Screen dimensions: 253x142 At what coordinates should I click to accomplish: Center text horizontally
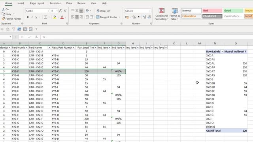(x=77, y=17)
